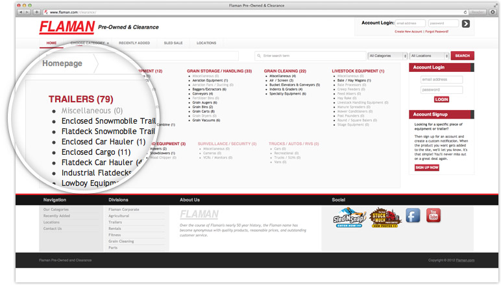Screen dimensions: 501x285
Task: Open Baggers/Extractors (6) link
Action: [x=209, y=89]
